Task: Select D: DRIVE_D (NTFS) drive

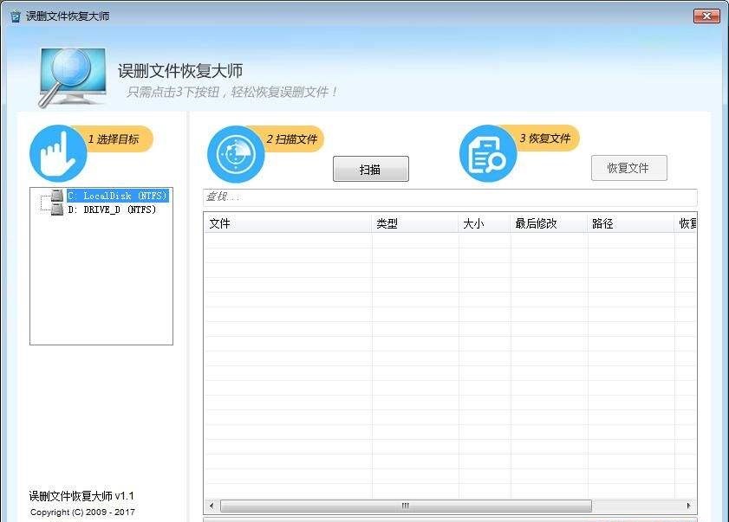Action: pyautogui.click(x=112, y=209)
